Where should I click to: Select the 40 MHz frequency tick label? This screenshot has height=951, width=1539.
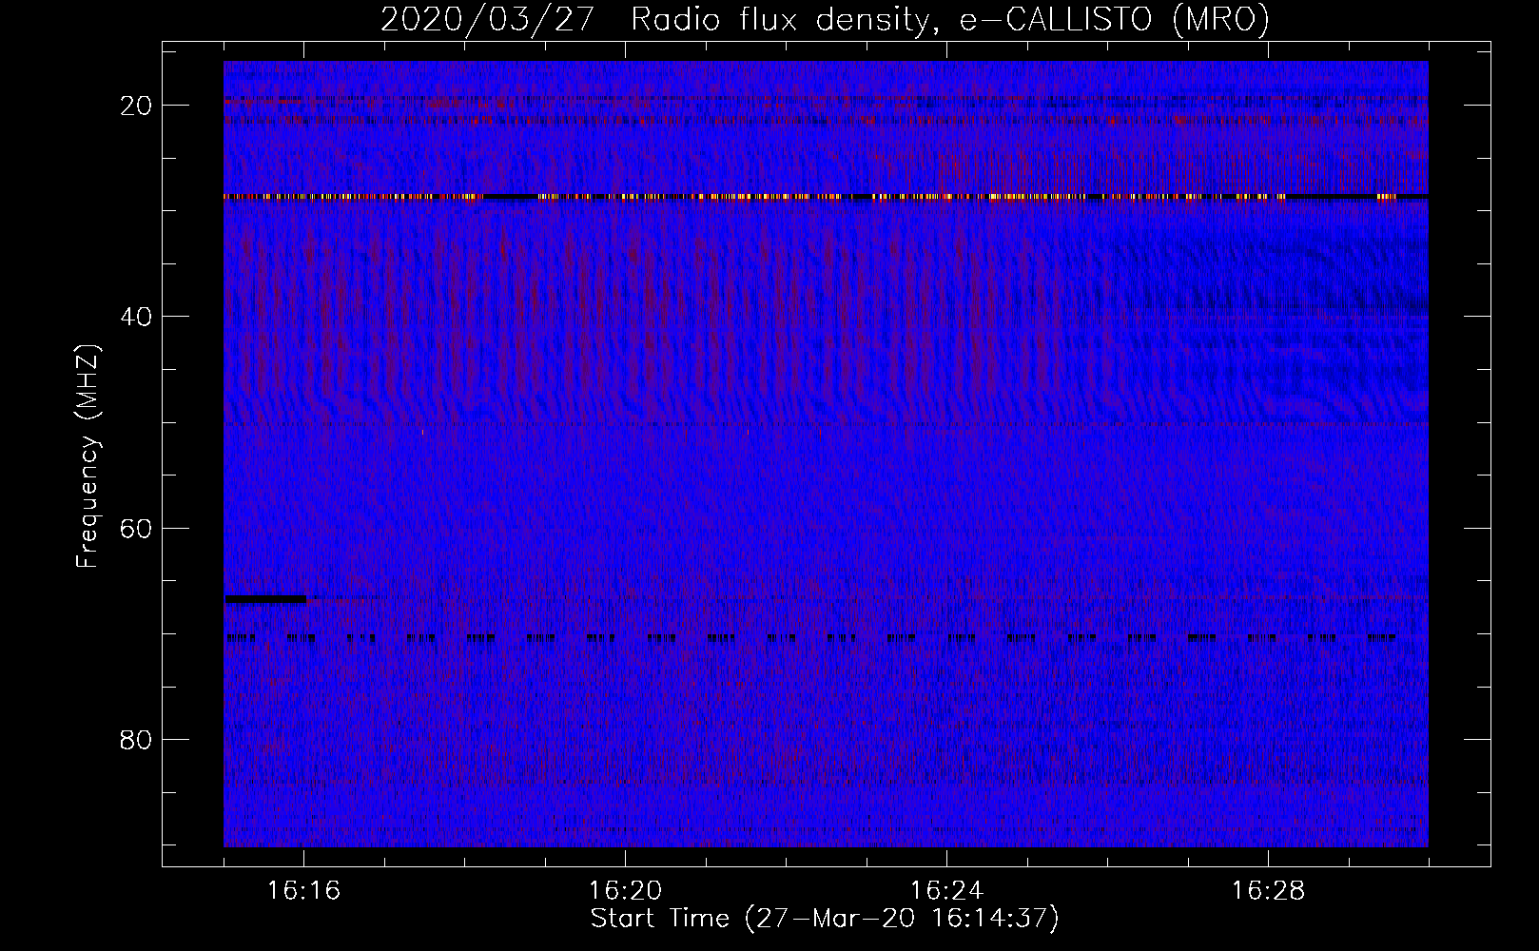click(136, 317)
